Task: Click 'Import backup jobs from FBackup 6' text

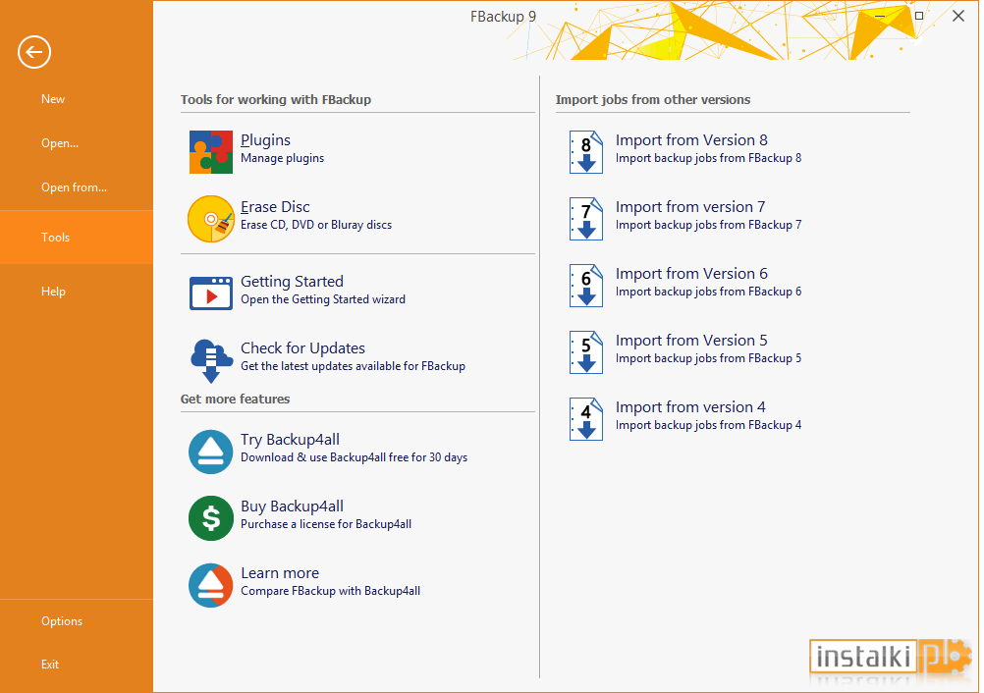Action: tap(708, 292)
